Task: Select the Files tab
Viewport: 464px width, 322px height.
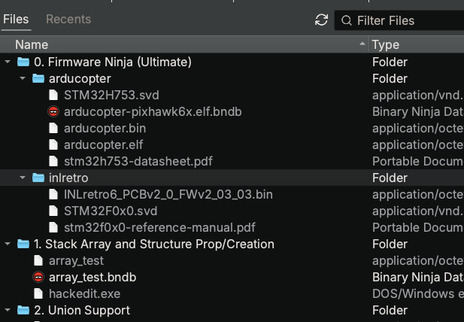Action: pos(16,20)
